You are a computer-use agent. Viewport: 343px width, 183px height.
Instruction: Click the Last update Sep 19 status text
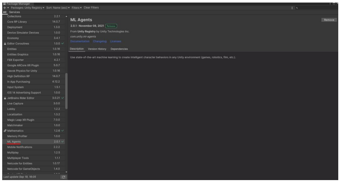[x=20, y=177]
